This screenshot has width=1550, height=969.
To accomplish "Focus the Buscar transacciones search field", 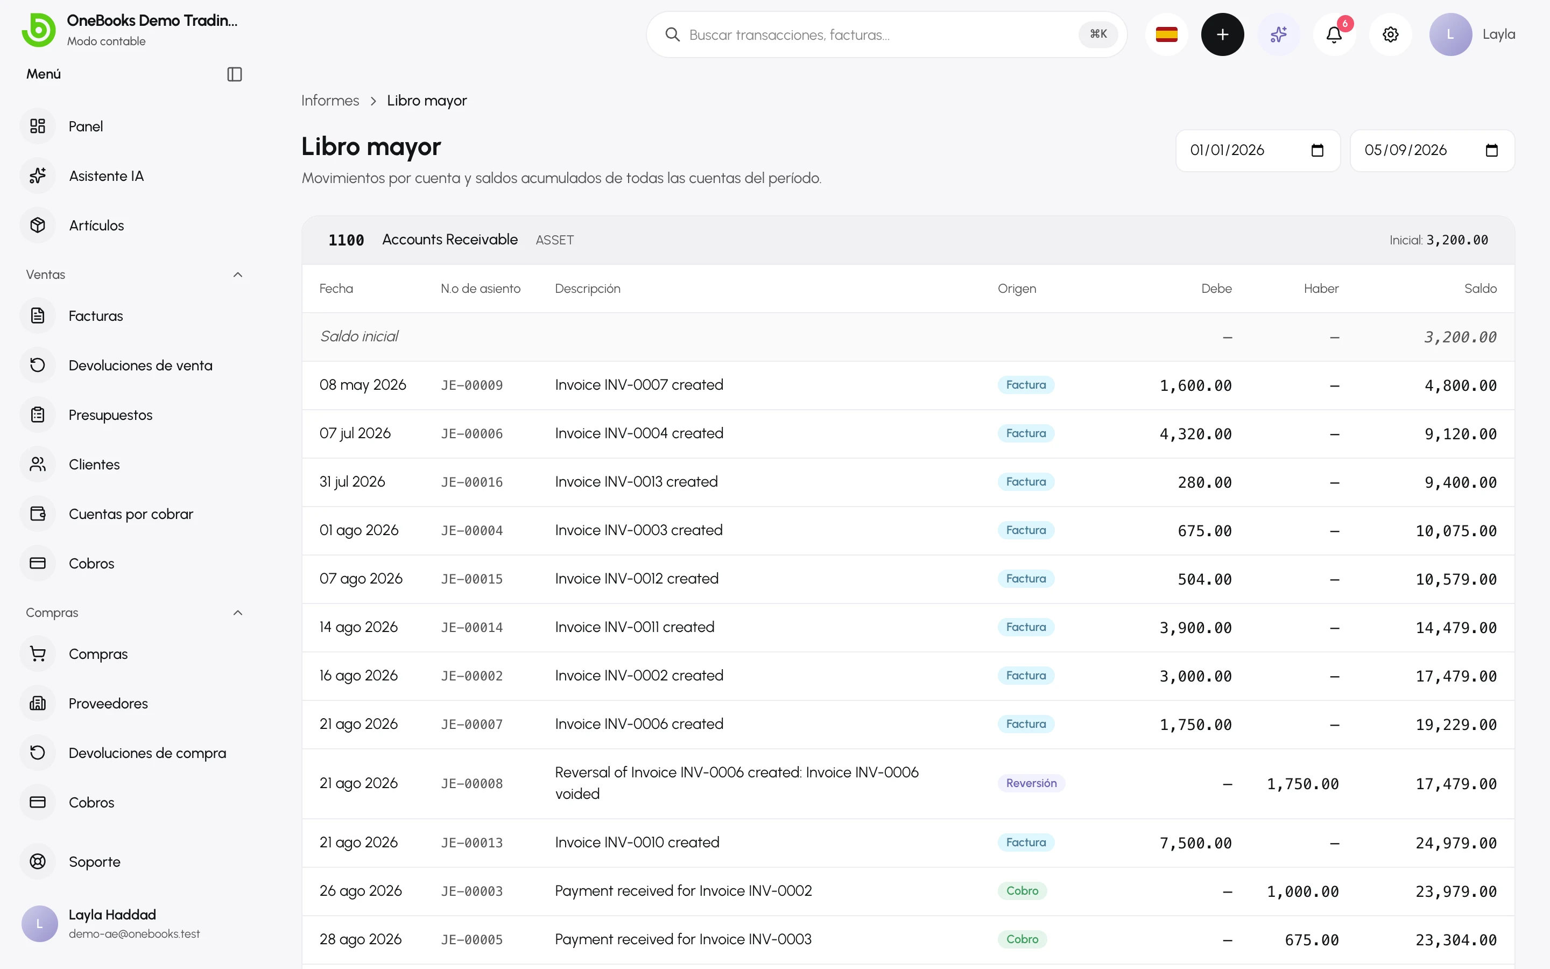I will point(886,34).
